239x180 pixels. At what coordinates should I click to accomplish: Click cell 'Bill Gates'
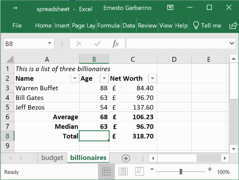tap(47, 98)
